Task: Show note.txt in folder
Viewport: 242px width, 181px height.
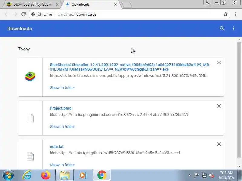Action: [62, 165]
